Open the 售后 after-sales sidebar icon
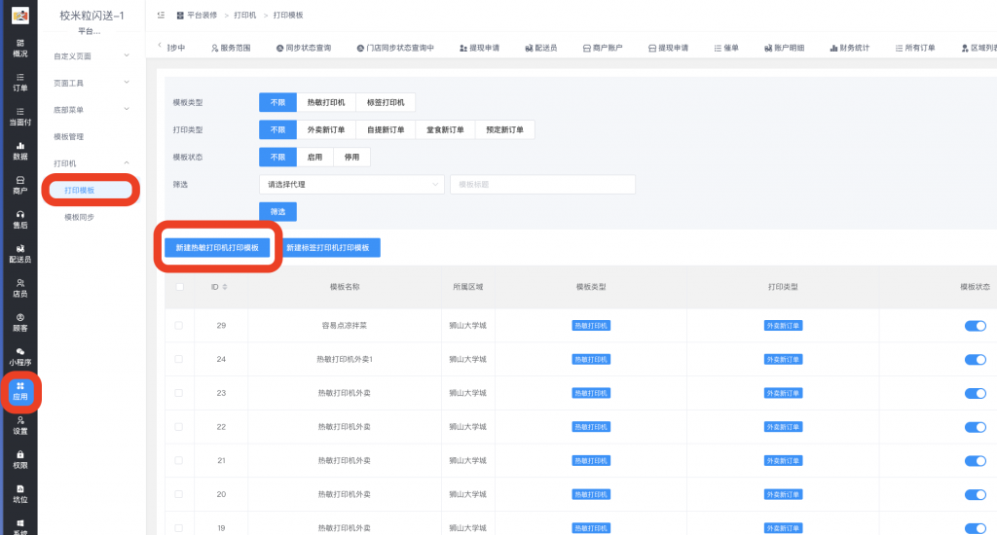 [x=20, y=220]
